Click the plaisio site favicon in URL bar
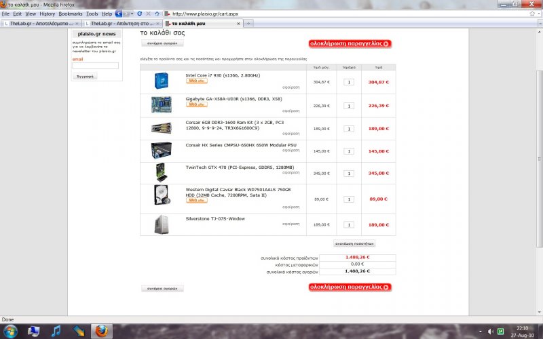 point(167,14)
